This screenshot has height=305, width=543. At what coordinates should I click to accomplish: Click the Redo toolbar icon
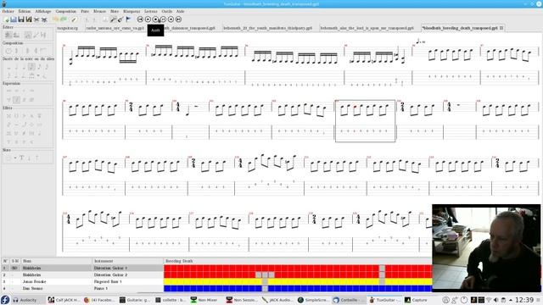(63, 19)
